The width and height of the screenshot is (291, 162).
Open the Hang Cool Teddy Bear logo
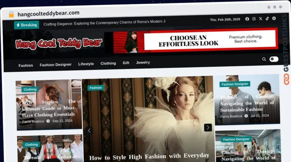[59, 44]
